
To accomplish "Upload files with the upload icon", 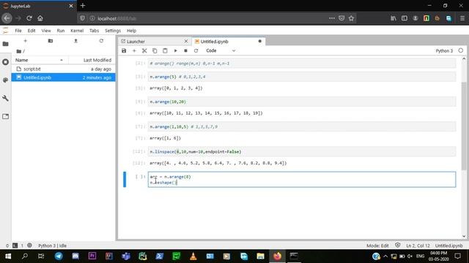I will 75,41.
